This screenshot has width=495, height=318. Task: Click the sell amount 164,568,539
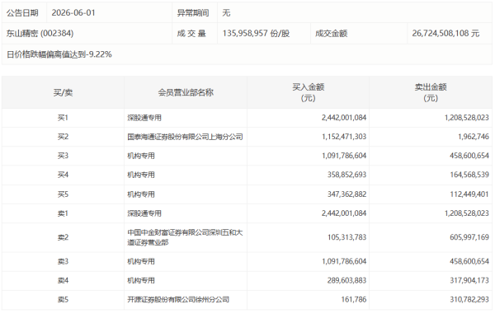[x=469, y=175]
